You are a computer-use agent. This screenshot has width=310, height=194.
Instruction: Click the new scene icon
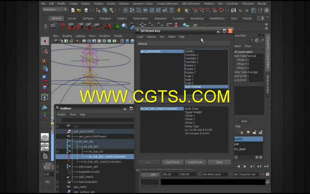click(73, 10)
